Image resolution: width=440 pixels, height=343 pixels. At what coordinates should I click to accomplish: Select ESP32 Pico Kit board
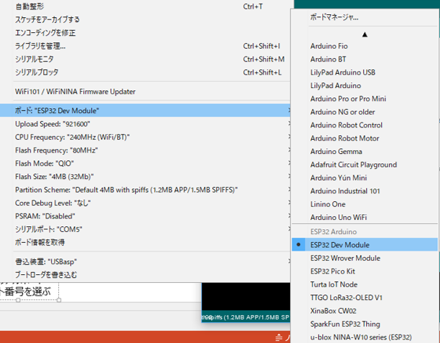point(365,271)
